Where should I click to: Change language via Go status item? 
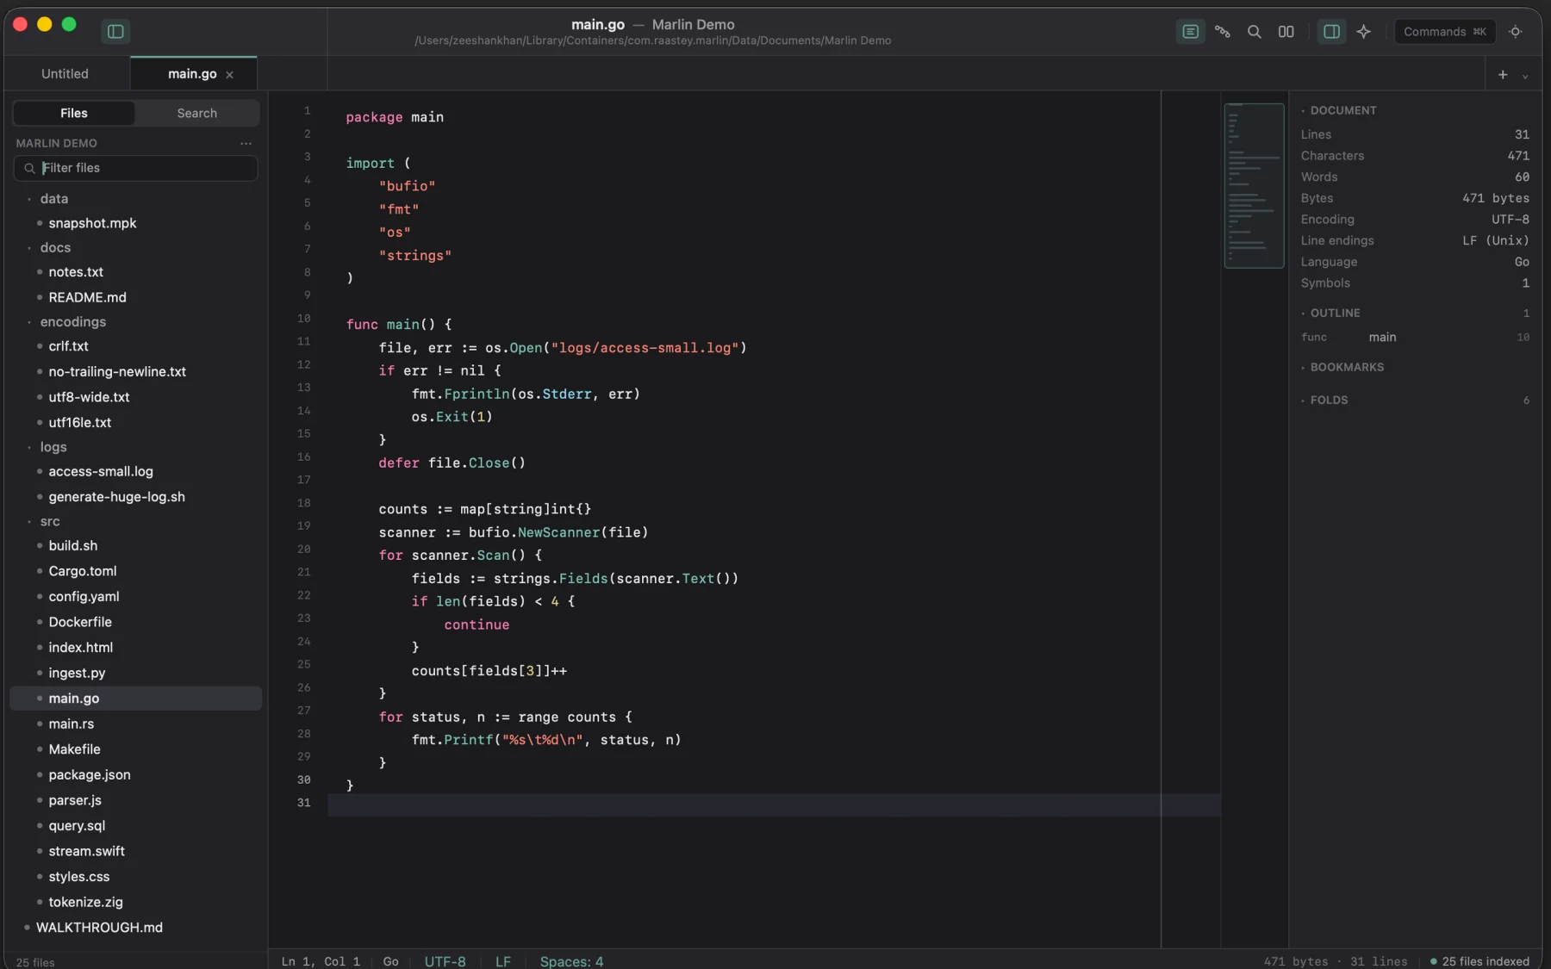point(390,961)
